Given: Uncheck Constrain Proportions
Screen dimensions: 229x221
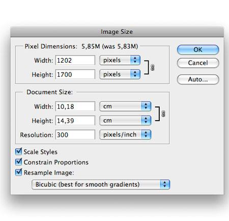Looking at the screenshot, I should tap(18, 162).
